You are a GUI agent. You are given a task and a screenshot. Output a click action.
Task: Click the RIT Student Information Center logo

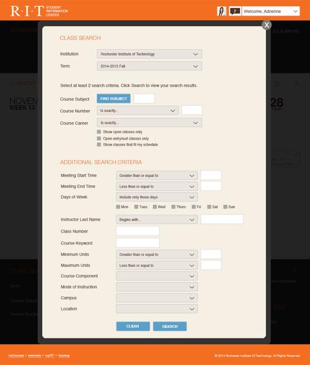(39, 11)
